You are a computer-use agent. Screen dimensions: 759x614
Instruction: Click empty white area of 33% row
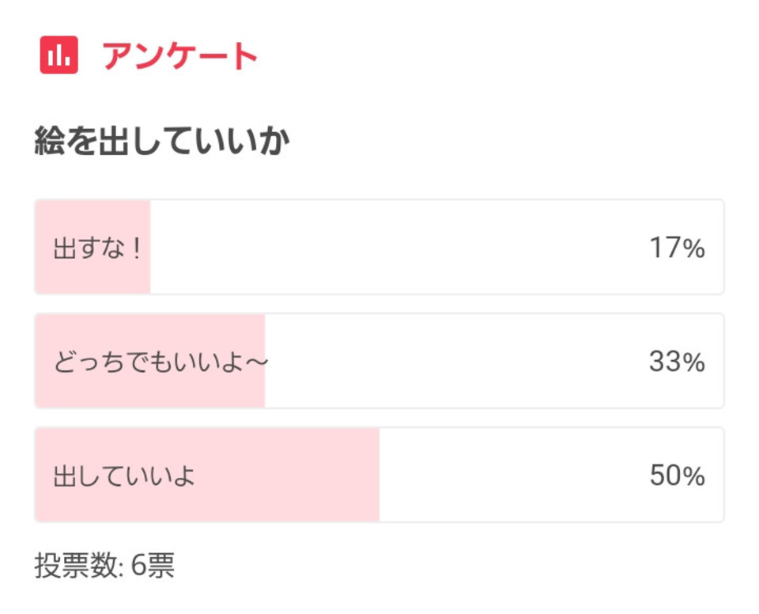tap(455, 361)
